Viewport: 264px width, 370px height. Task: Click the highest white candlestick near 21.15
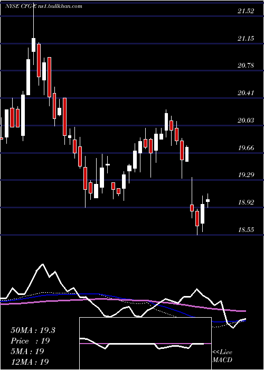click(33, 45)
